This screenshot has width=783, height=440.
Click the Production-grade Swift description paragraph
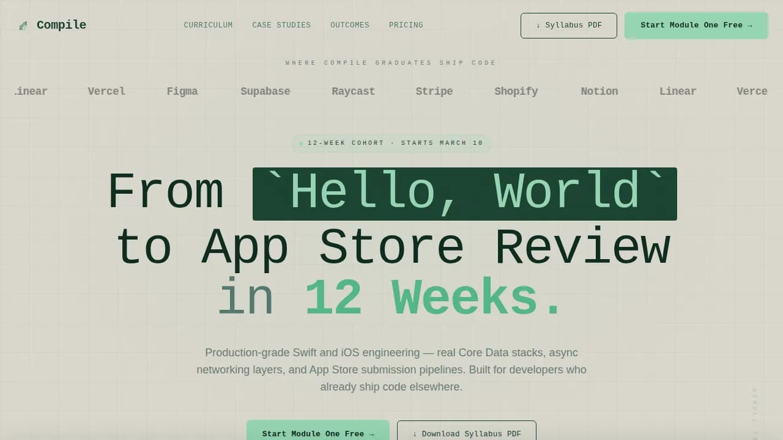391,370
